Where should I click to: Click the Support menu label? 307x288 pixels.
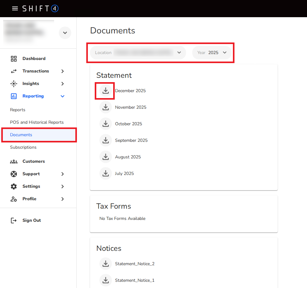[x=31, y=174]
